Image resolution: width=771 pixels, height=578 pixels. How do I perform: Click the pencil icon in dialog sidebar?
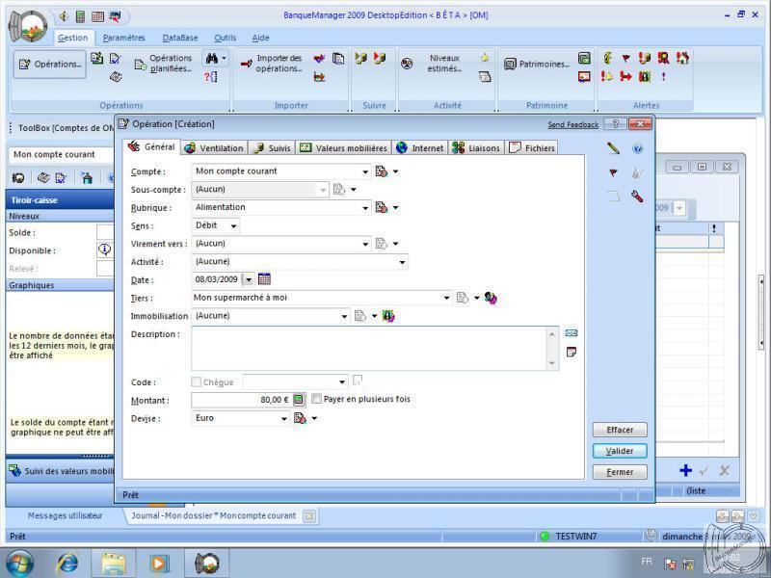pyautogui.click(x=613, y=148)
